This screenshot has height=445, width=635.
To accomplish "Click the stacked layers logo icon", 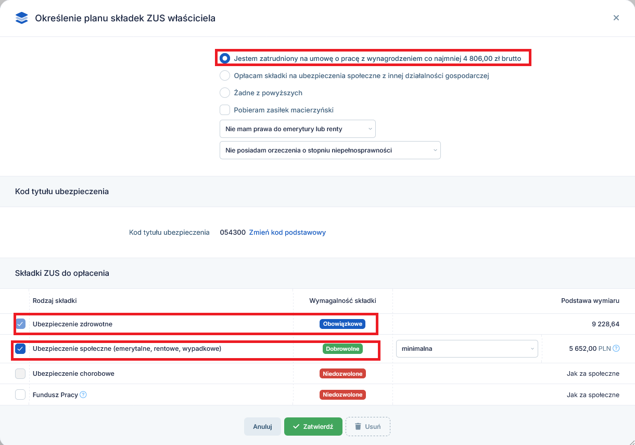I will pos(21,18).
